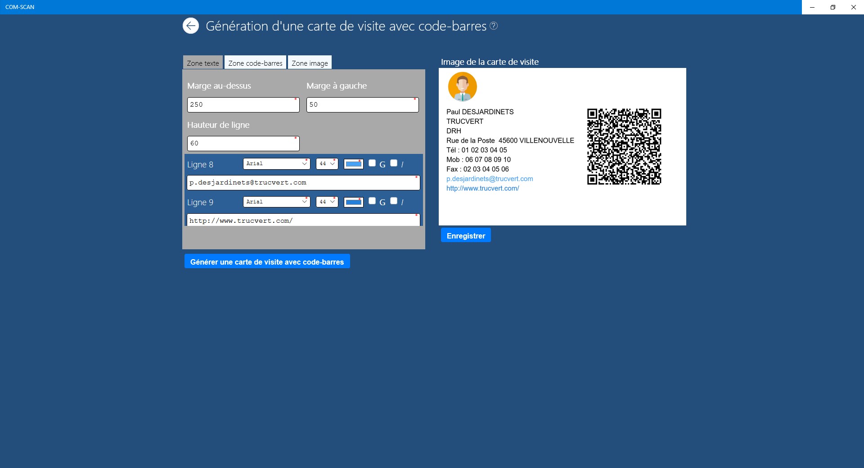Open help via the question mark icon
864x468 pixels.
click(x=494, y=26)
